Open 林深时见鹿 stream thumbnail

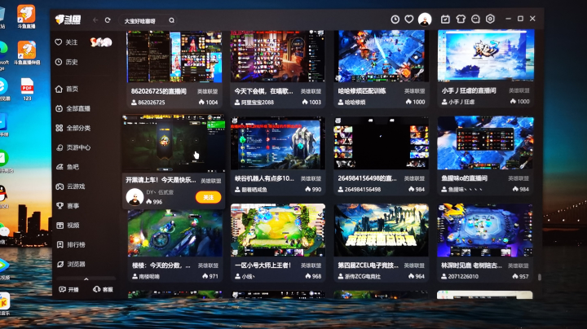pos(485,230)
